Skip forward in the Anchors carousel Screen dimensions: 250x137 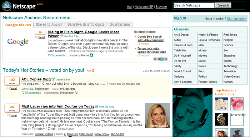(x=166, y=59)
